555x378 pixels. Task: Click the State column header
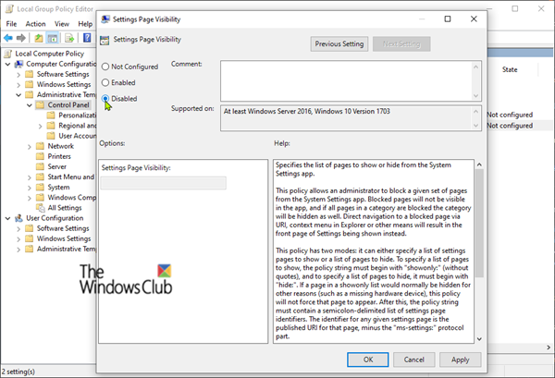[510, 69]
